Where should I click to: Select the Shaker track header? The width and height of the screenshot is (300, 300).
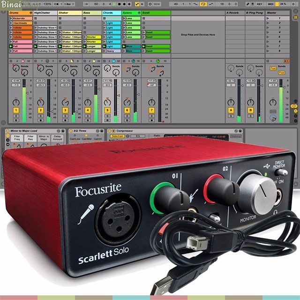(70, 13)
